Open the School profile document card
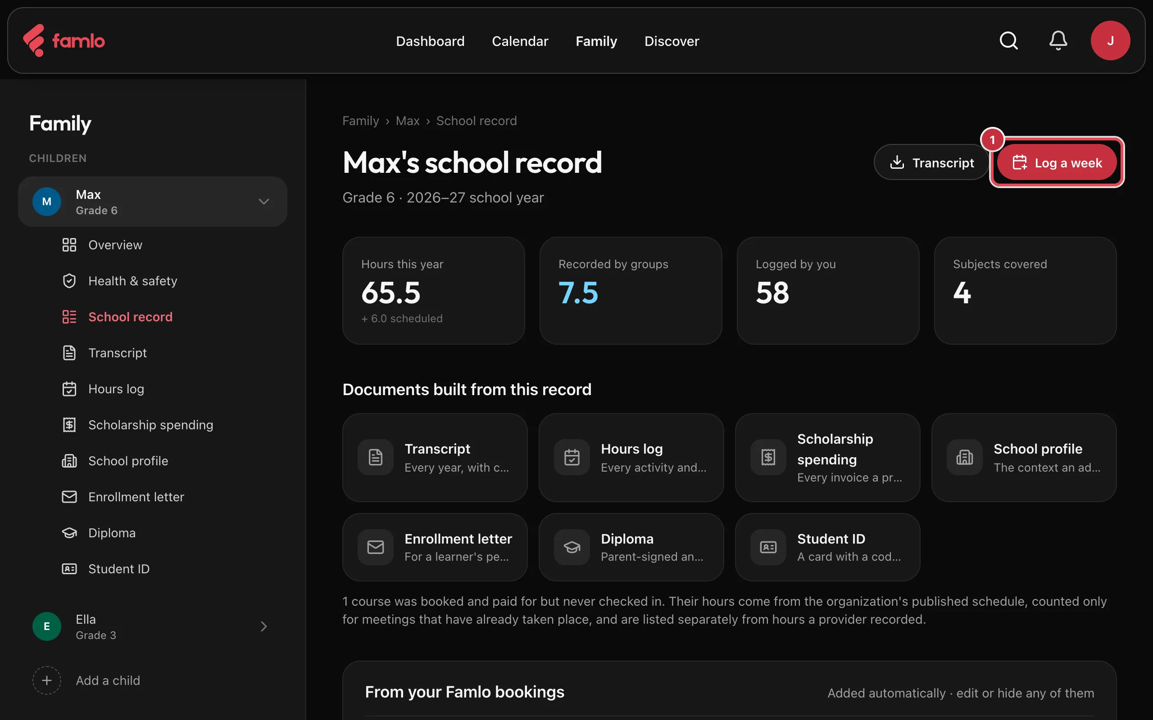1153x720 pixels. click(x=1023, y=457)
